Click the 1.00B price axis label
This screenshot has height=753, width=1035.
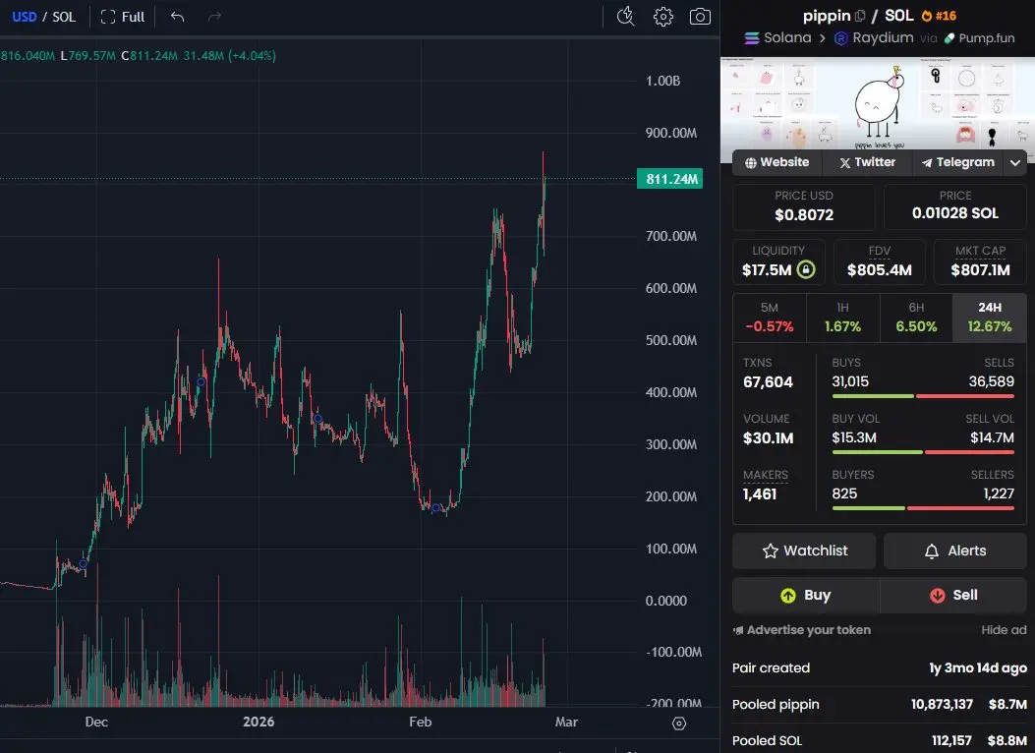pos(662,81)
